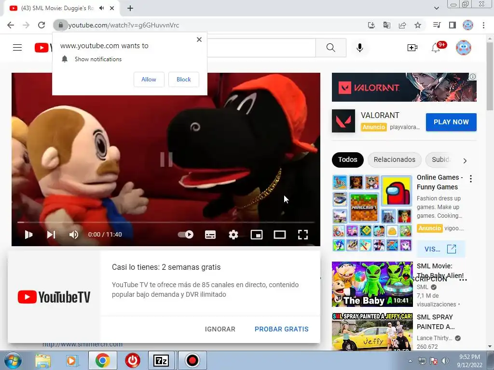Click PROBAR GRATIS on YouTube TV promo
The width and height of the screenshot is (494, 370).
pos(282,329)
